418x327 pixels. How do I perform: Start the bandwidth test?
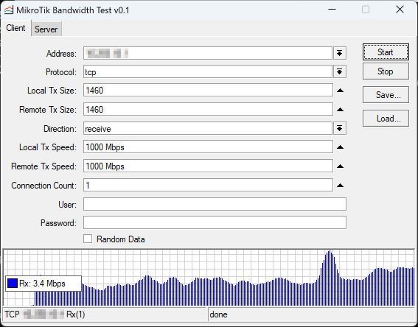coord(386,52)
